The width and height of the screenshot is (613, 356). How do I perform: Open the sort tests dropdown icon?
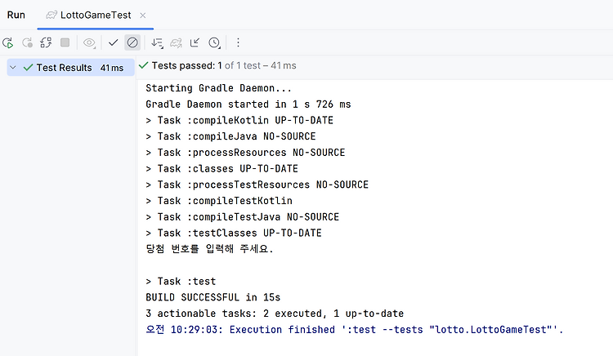click(x=157, y=42)
